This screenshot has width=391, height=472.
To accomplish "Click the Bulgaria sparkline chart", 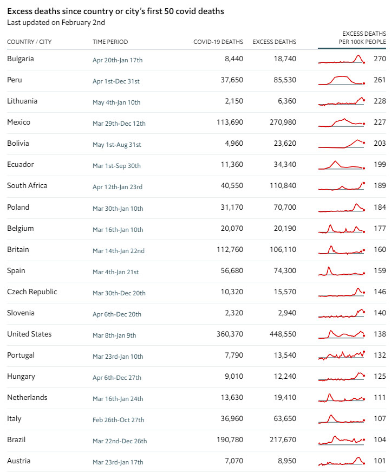I will click(x=342, y=60).
